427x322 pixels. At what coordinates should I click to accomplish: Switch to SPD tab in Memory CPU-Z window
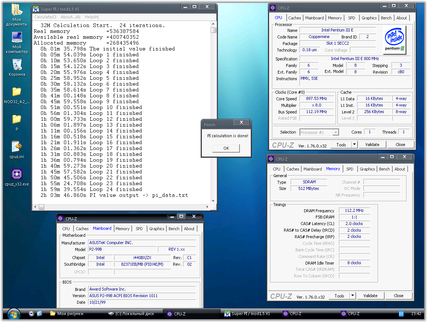[x=349, y=169]
